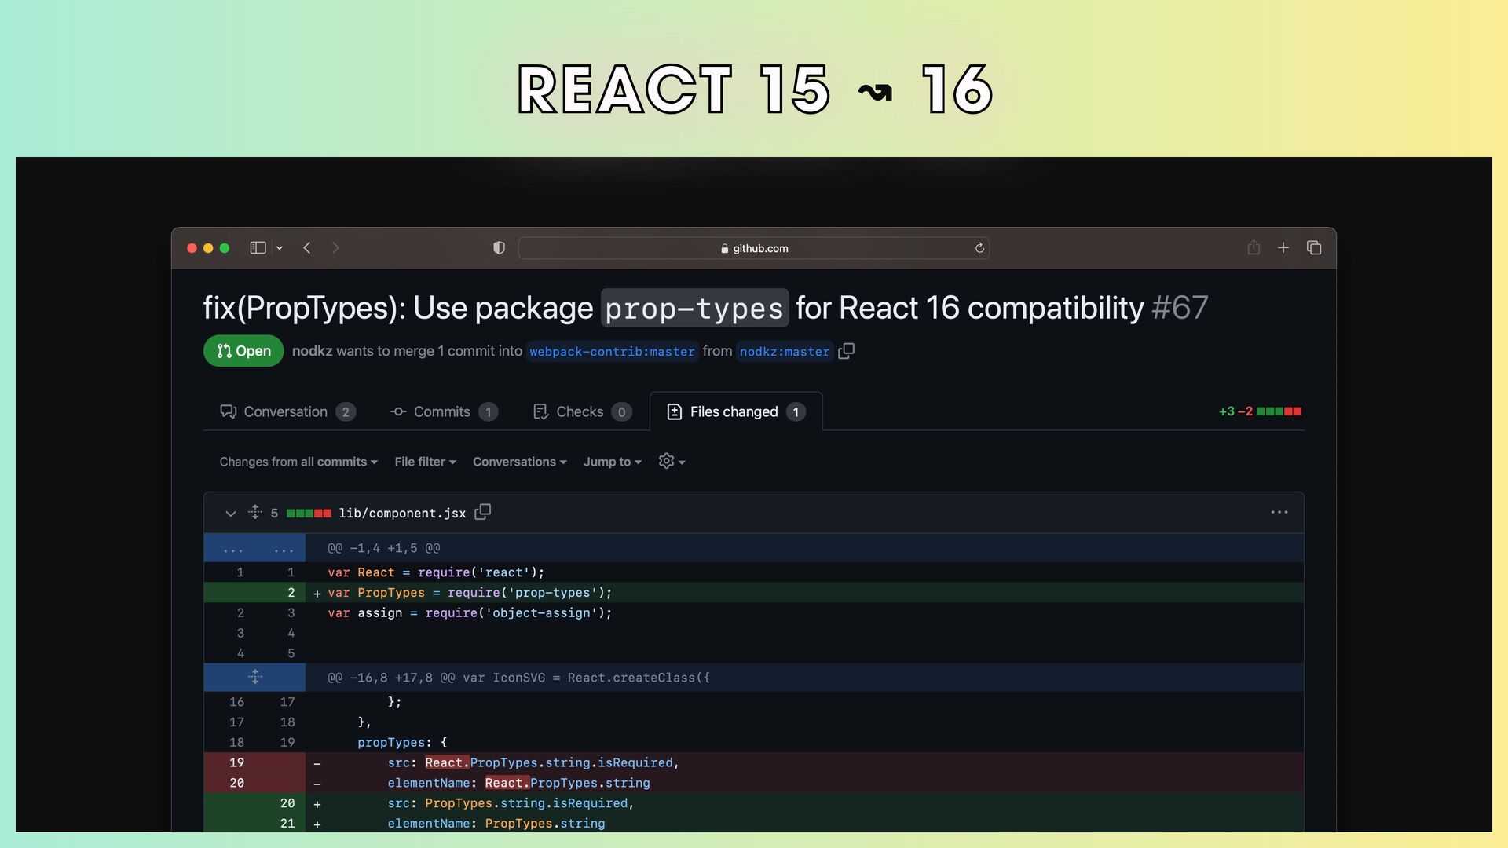The image size is (1508, 848).
Task: Reload page with refresh icon
Action: tap(979, 248)
